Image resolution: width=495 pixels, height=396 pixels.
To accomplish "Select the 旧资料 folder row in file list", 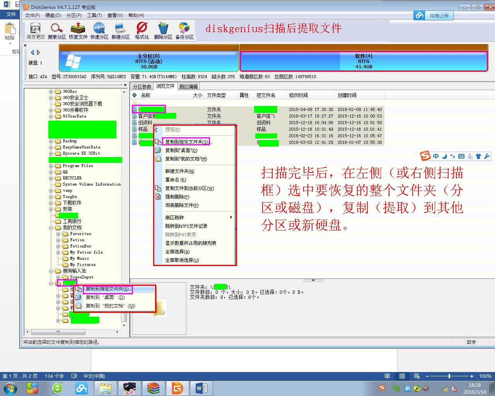I will click(257, 123).
